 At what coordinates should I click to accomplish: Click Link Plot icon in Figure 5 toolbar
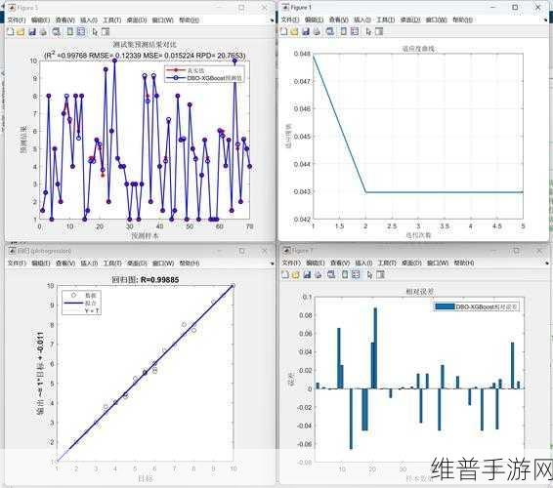pos(57,32)
